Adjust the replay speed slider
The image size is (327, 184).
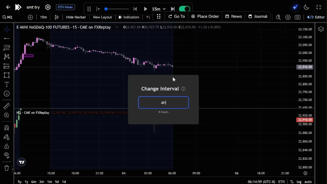(117, 9)
